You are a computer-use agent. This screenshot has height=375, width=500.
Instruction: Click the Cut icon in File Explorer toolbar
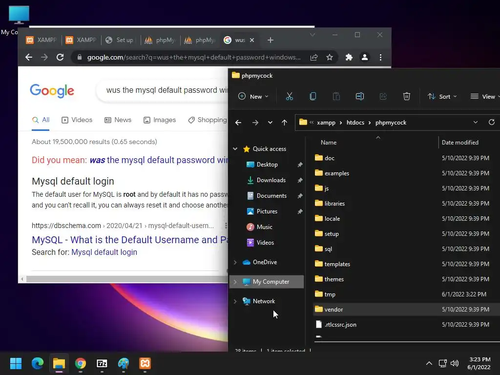289,96
